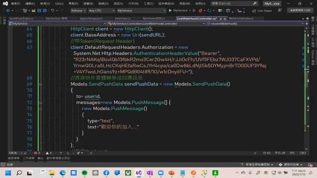317x178 pixels.
Task: Click the Visual Studio logo icon
Action: [5, 3]
